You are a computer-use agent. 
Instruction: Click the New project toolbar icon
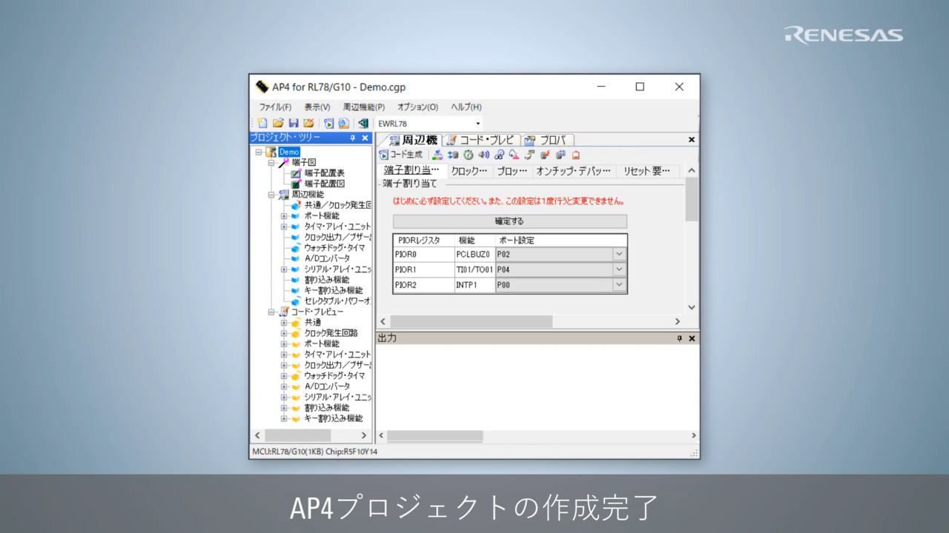point(262,124)
